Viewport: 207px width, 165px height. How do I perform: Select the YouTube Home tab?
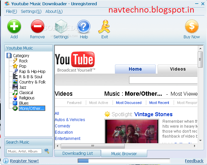click(x=135, y=69)
